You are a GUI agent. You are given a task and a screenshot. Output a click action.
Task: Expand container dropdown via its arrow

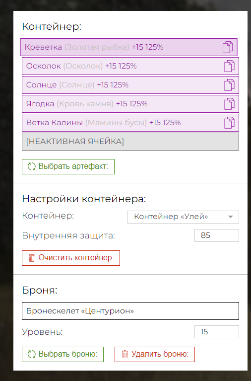coord(231,217)
